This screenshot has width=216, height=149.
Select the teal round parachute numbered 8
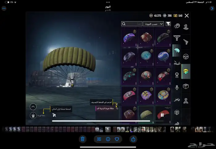click(146, 57)
